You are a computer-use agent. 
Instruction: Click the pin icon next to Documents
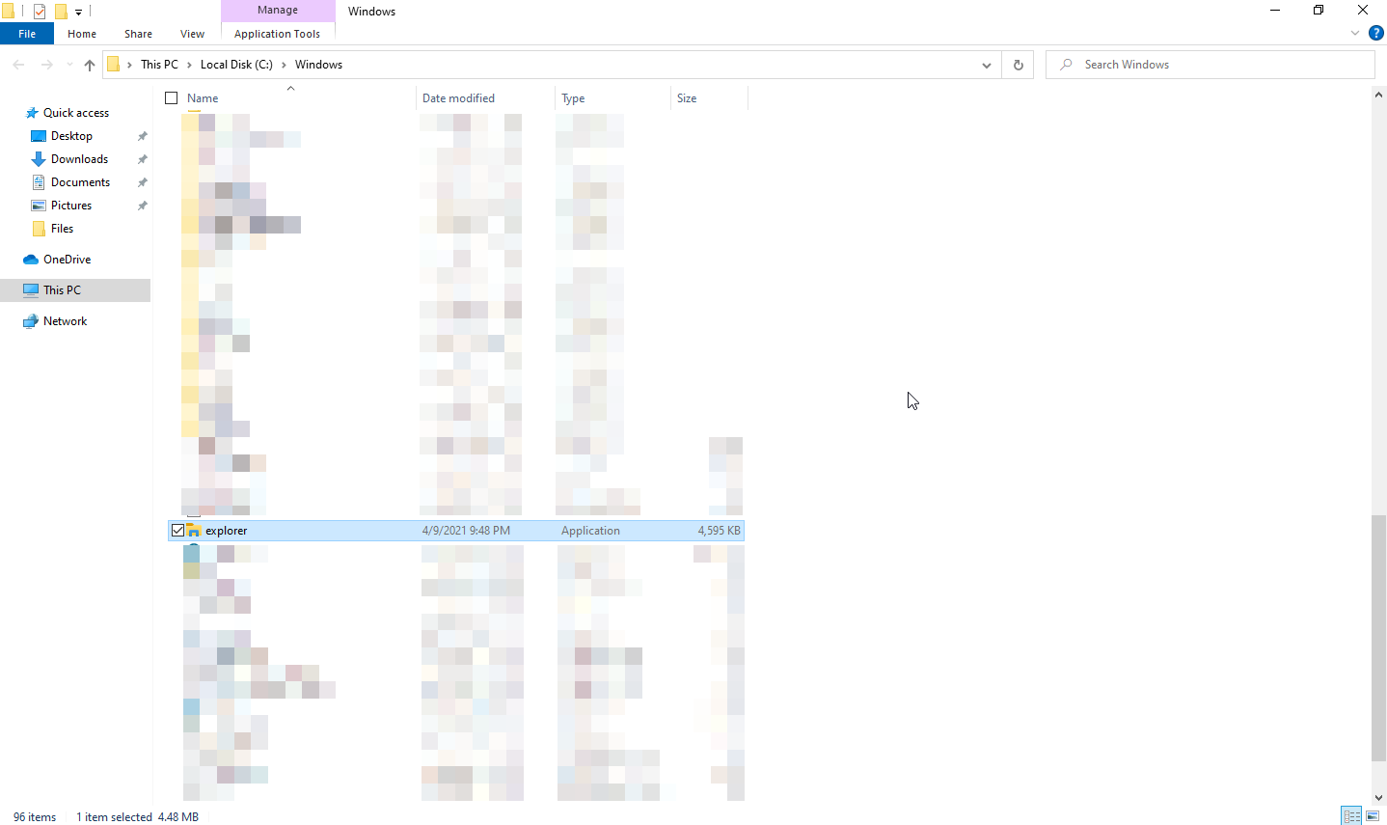click(x=143, y=182)
